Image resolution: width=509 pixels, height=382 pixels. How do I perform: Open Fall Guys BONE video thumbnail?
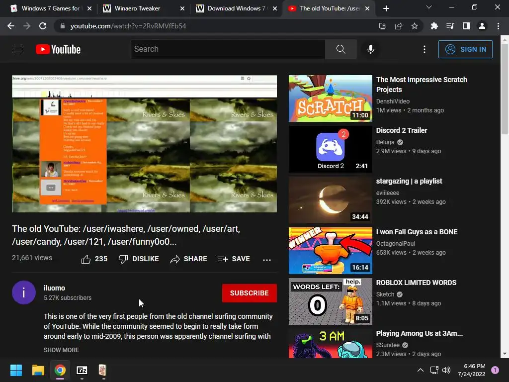(x=331, y=251)
